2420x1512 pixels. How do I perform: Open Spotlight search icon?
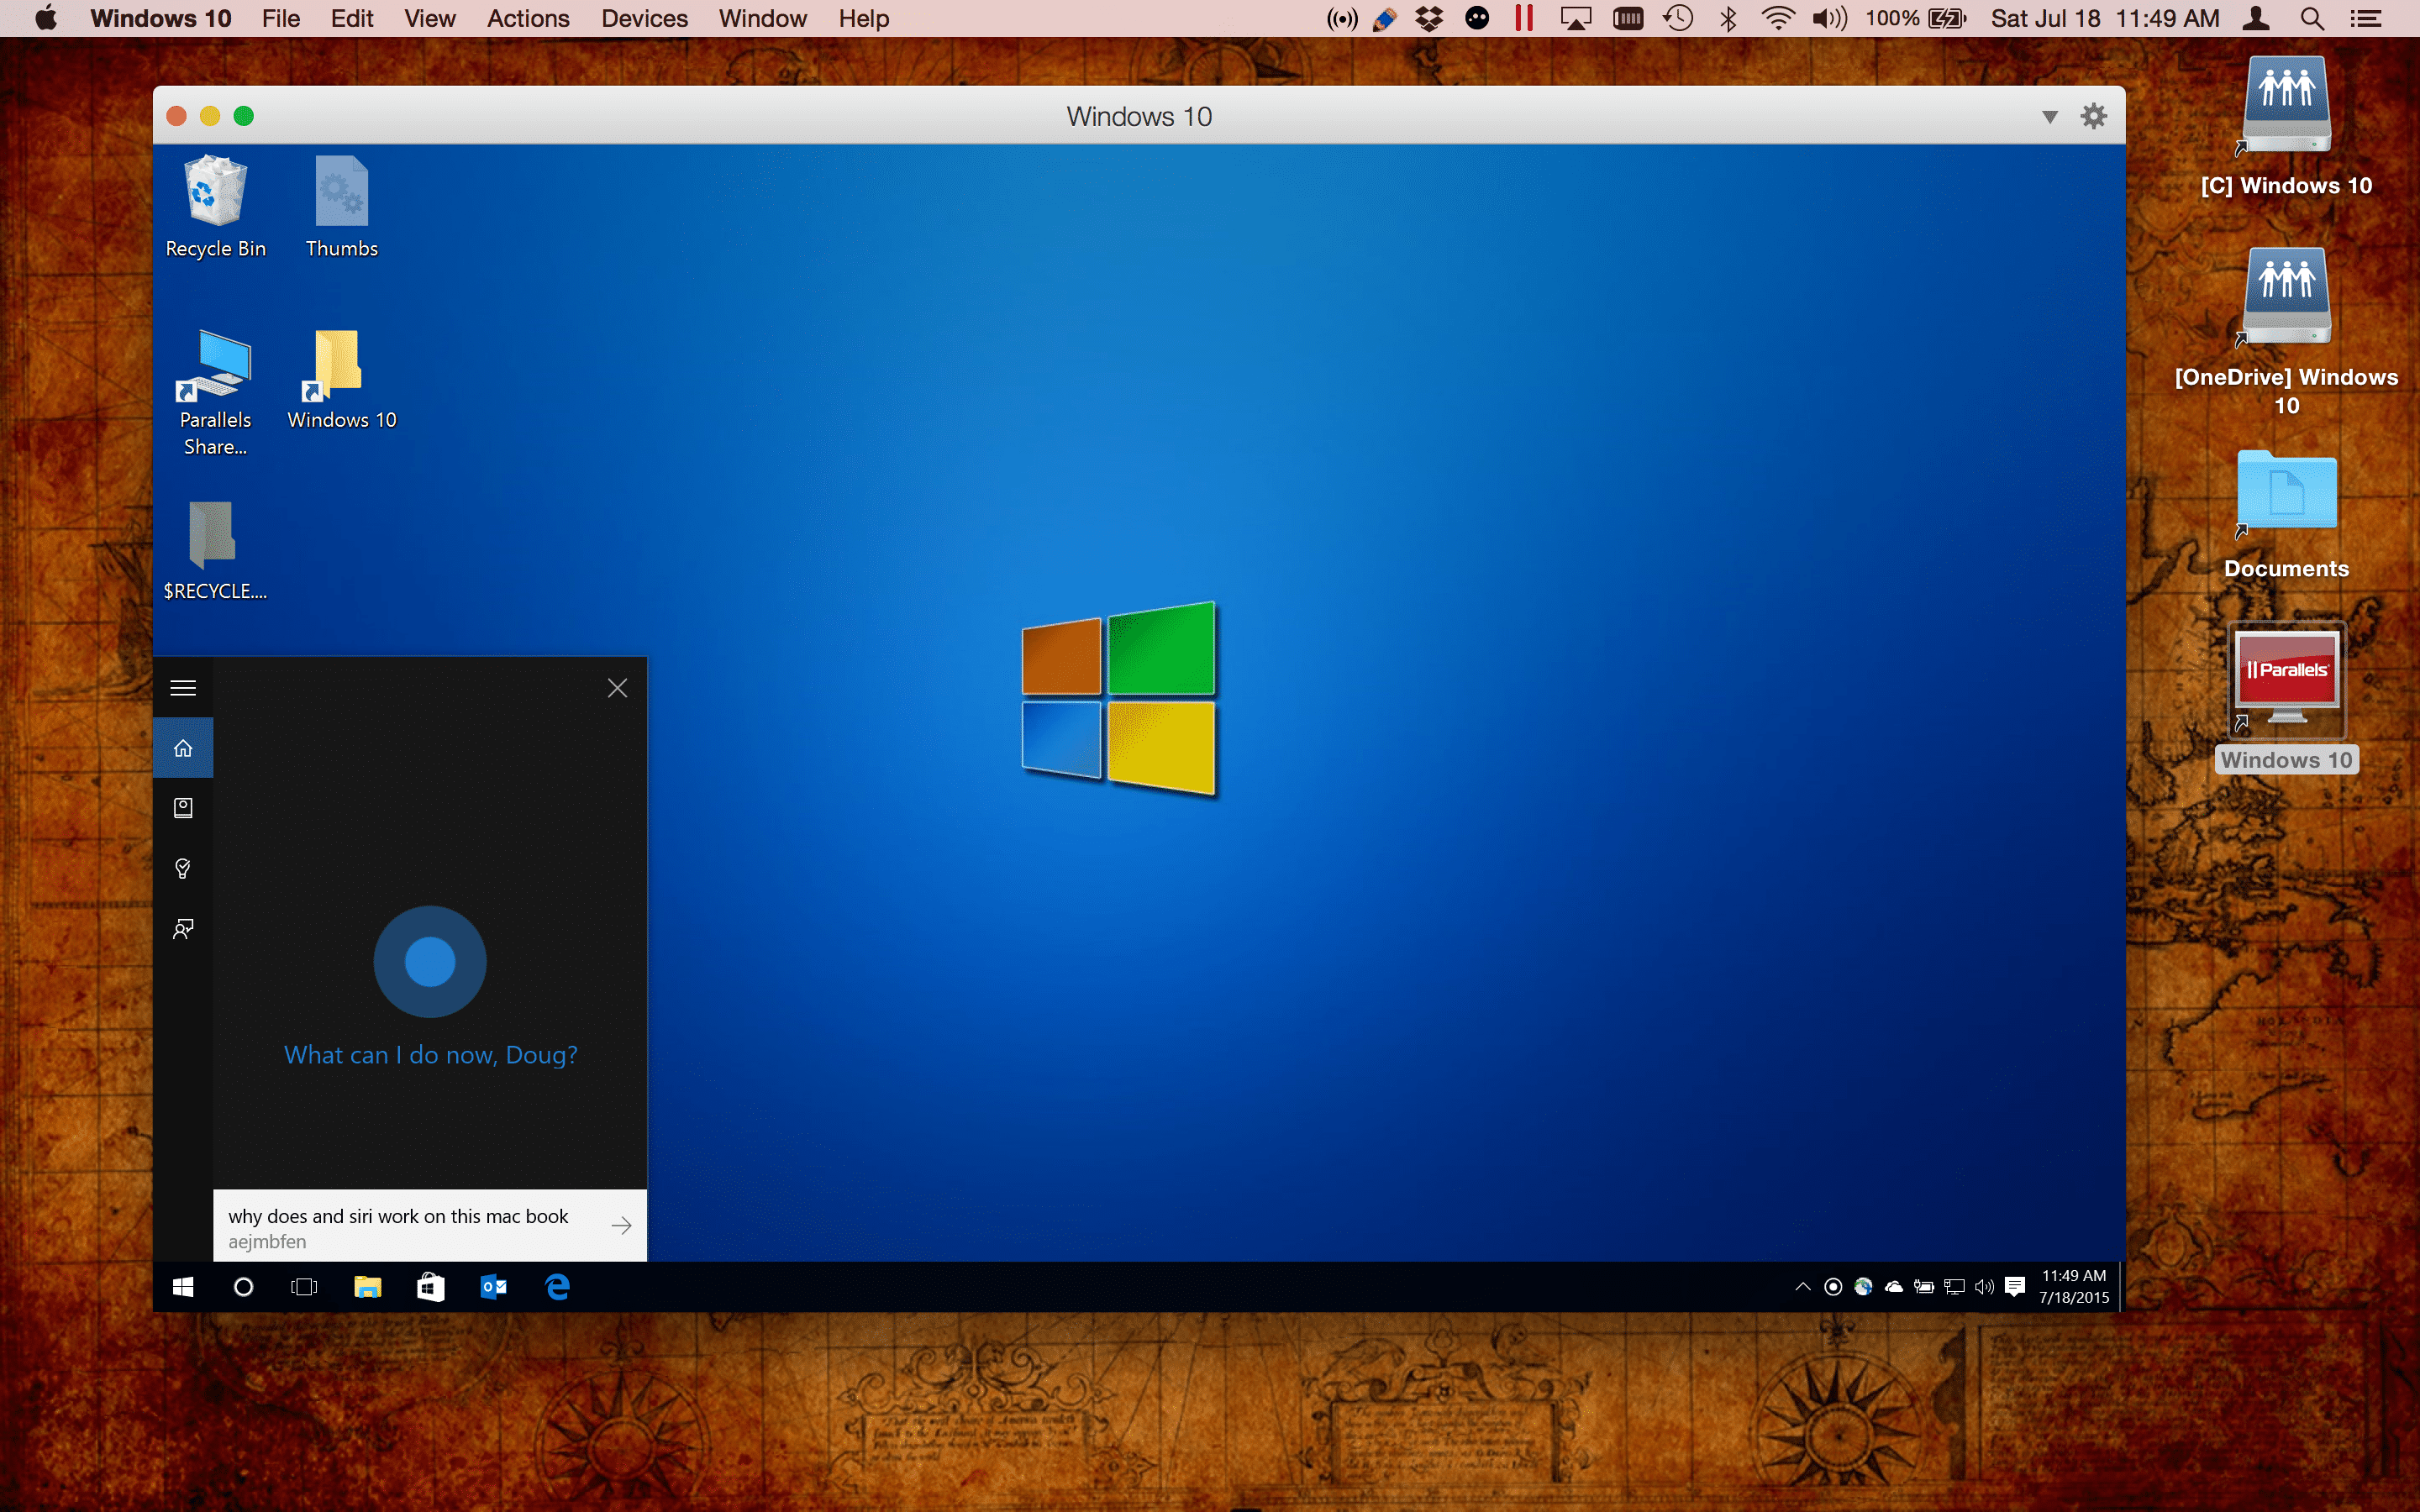tap(2312, 18)
